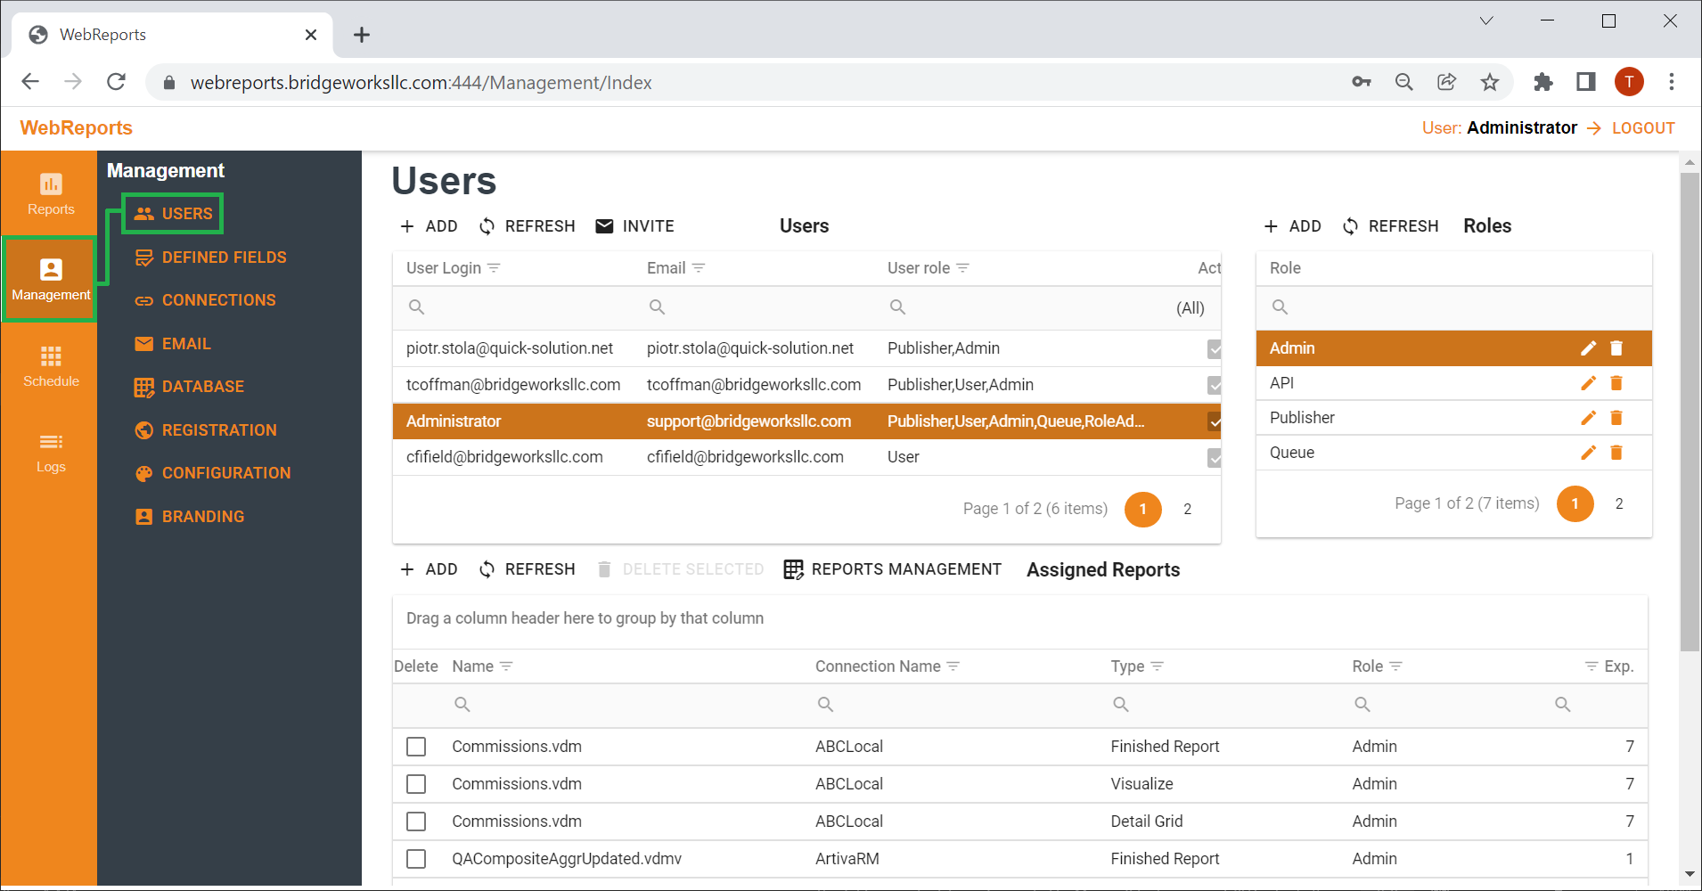Go to page 2 of Users grid

coord(1187,509)
